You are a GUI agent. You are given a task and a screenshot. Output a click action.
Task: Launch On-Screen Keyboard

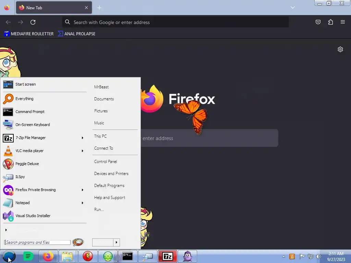tap(44, 125)
